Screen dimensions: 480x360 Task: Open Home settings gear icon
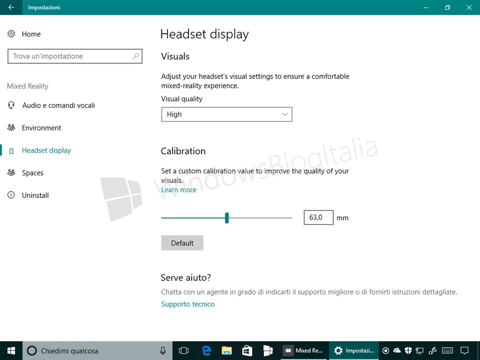(x=11, y=34)
